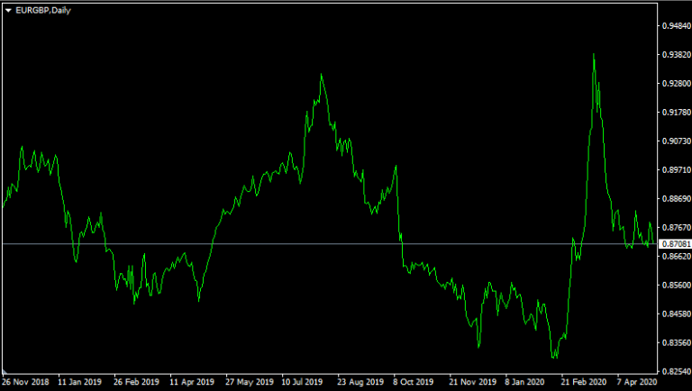The height and width of the screenshot is (391, 692).
Task: Click the 0.89710 level on price scale
Action: click(676, 170)
